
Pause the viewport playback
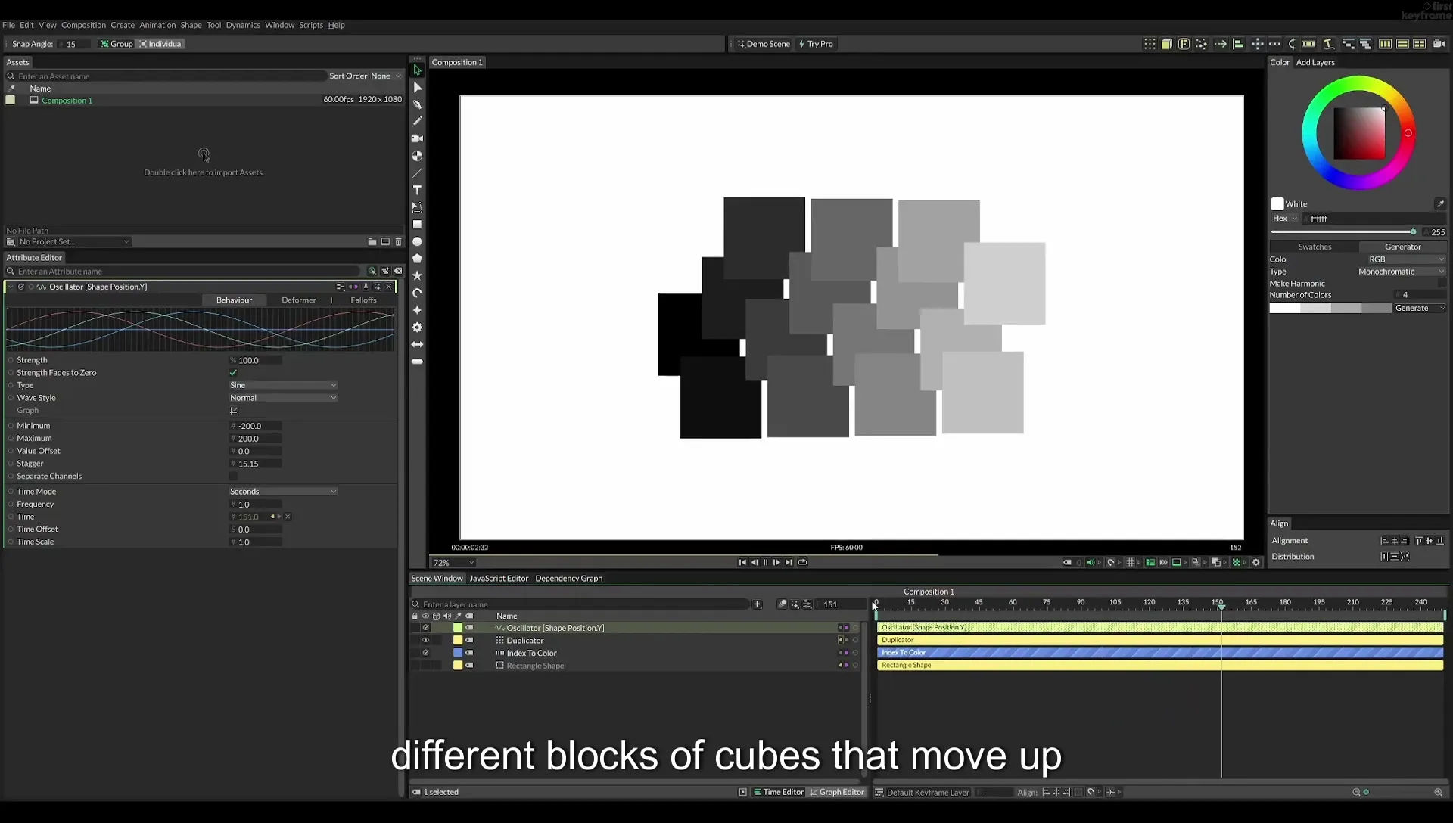[x=765, y=562]
